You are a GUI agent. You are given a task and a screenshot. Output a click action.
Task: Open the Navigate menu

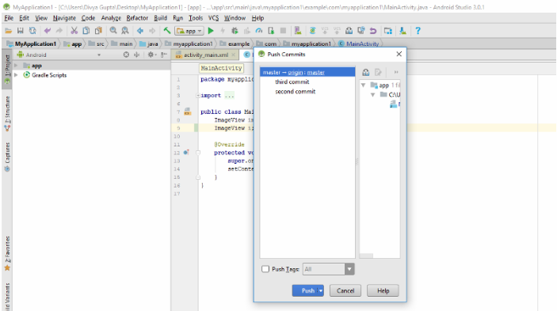click(x=64, y=18)
